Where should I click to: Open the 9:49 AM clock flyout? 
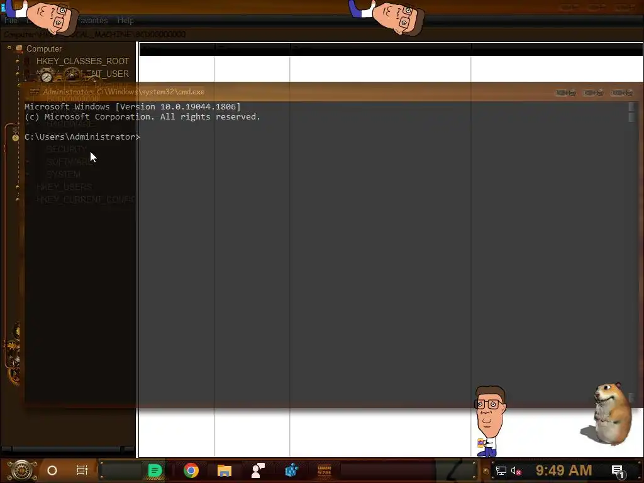pyautogui.click(x=564, y=470)
